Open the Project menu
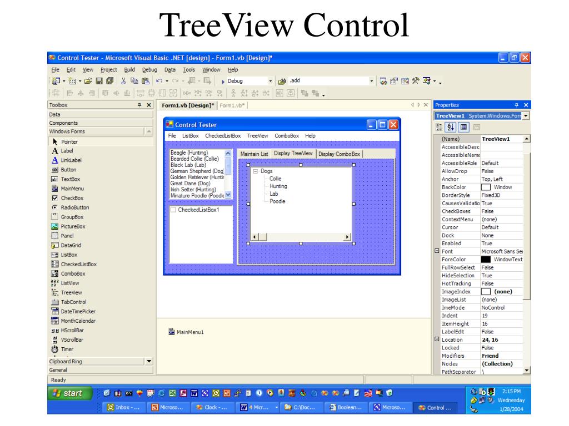 (x=108, y=69)
